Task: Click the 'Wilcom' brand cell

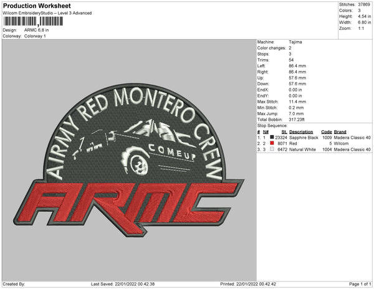Action: [x=341, y=143]
